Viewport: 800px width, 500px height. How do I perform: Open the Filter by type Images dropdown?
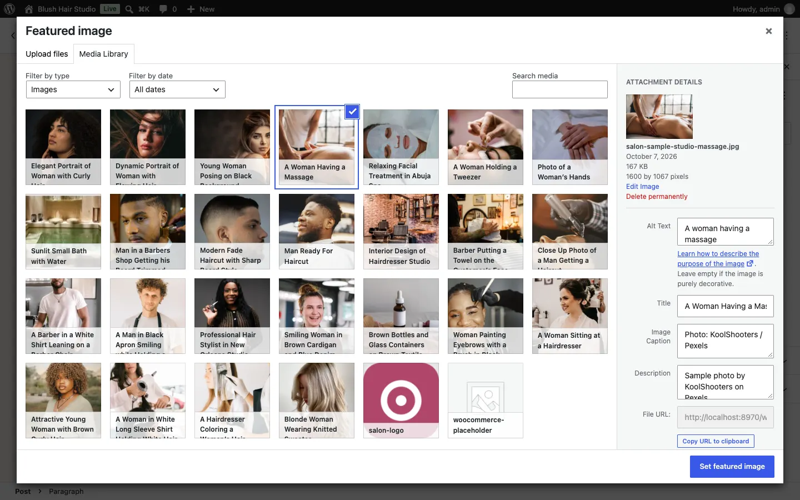click(73, 89)
